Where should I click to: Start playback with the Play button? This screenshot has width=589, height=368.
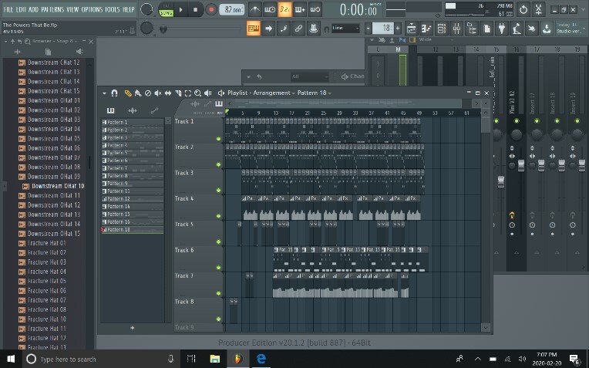(181, 10)
